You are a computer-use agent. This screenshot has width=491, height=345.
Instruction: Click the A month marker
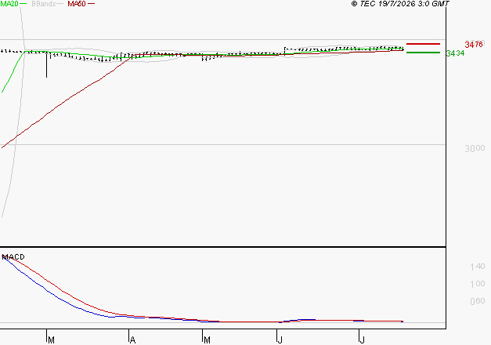[x=133, y=340]
